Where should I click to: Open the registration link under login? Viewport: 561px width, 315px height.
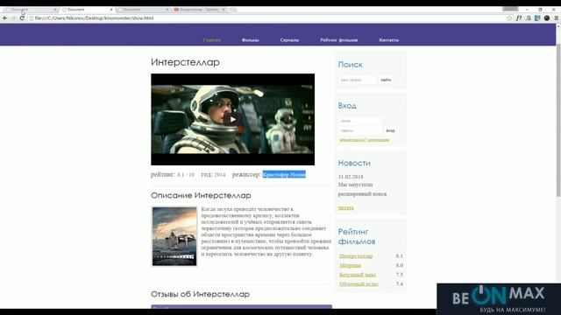(x=379, y=140)
